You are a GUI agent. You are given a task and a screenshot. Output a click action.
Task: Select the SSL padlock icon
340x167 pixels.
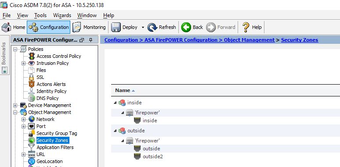click(x=32, y=77)
